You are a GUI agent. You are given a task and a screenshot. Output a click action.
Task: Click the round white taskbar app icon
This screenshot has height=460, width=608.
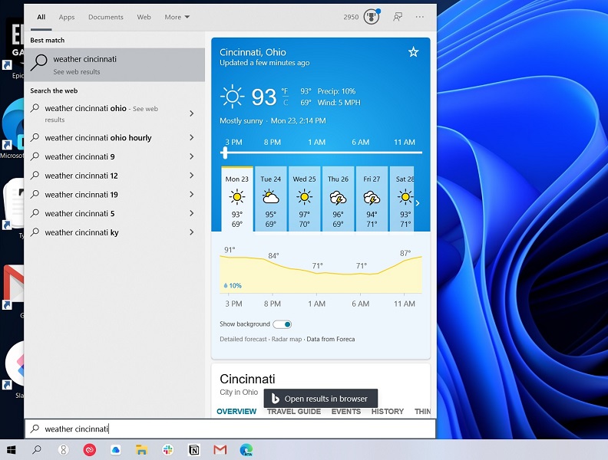63,449
